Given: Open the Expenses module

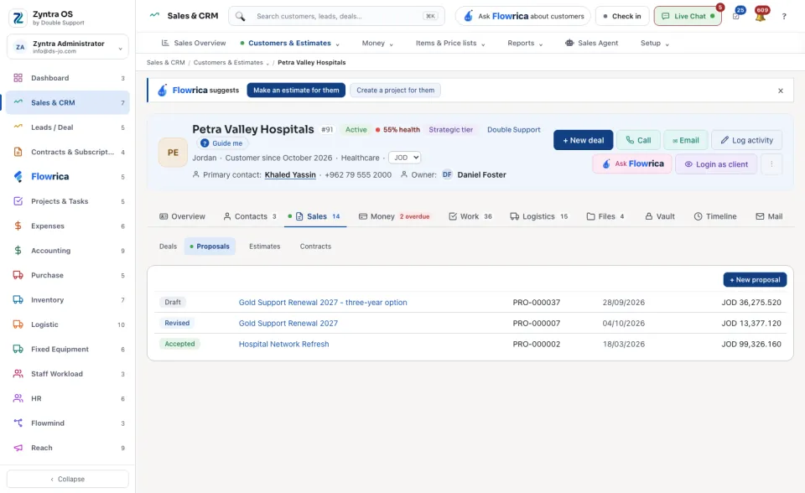Looking at the screenshot, I should pyautogui.click(x=68, y=226).
